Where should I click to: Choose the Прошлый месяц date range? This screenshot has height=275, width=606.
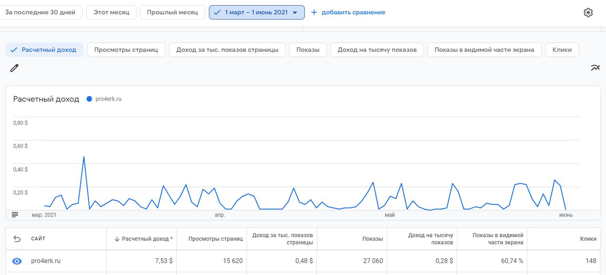172,12
